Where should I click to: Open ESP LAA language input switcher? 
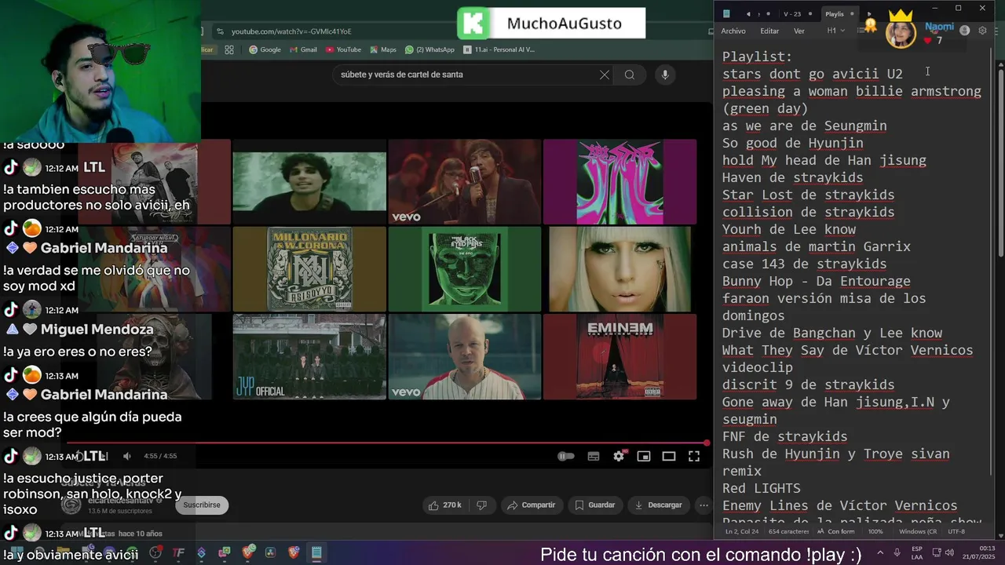[917, 552]
